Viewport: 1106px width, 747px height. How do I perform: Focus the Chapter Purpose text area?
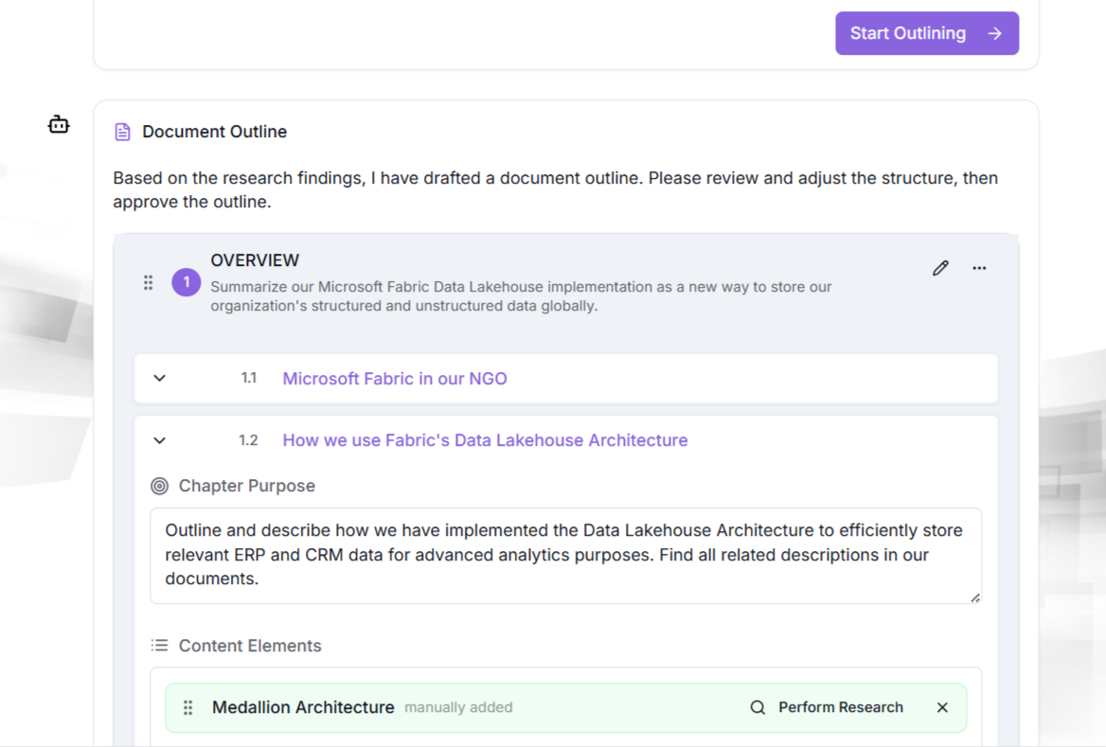click(x=564, y=555)
